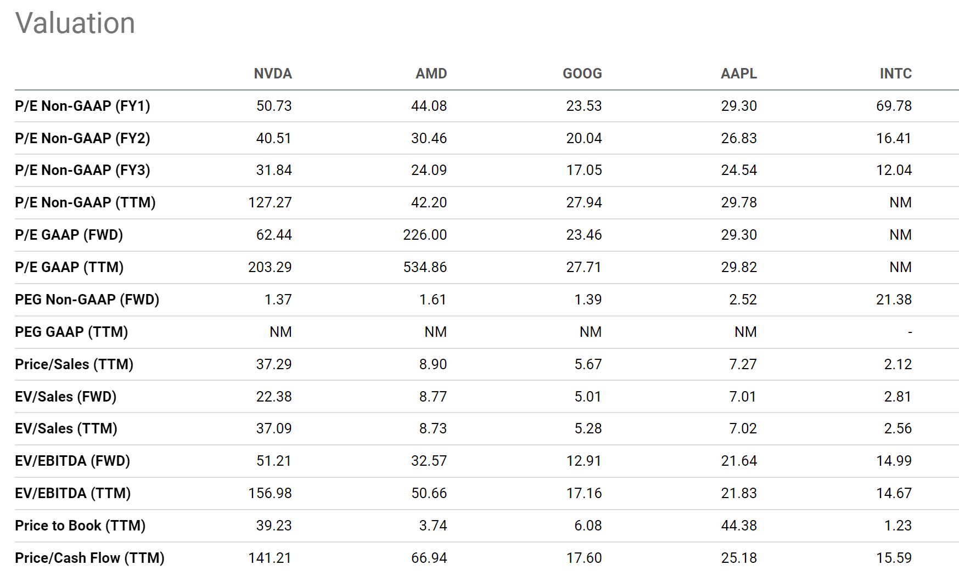Select the Price/Sales (TTM) metric label

pyautogui.click(x=74, y=364)
